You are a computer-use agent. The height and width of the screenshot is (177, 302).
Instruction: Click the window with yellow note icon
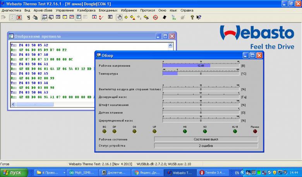click(65, 17)
